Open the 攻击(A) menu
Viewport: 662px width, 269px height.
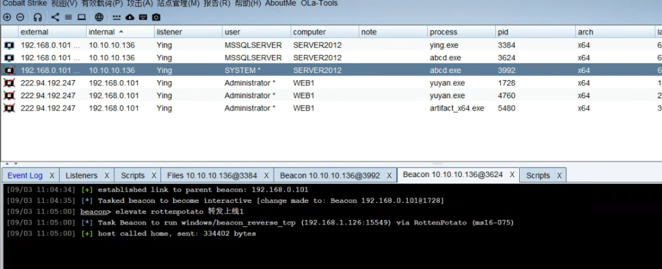coord(140,3)
